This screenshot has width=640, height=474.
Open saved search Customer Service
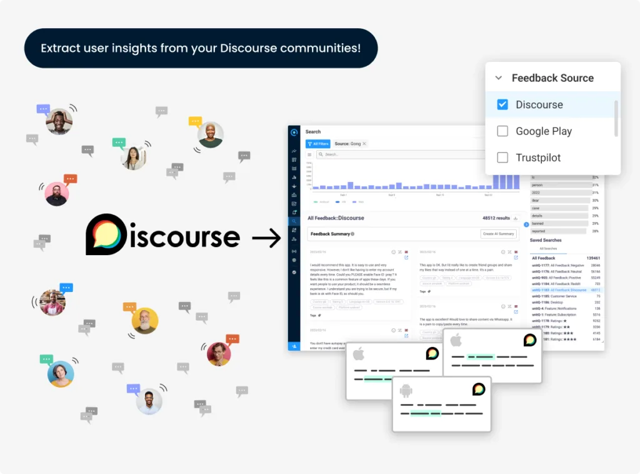pos(565,296)
